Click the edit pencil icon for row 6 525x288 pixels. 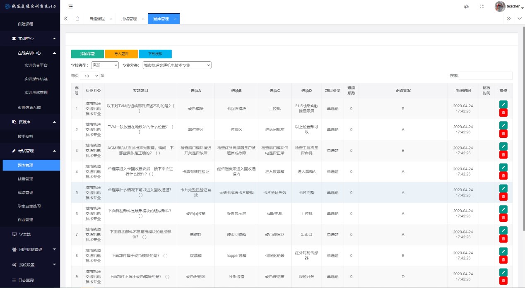coord(503,209)
